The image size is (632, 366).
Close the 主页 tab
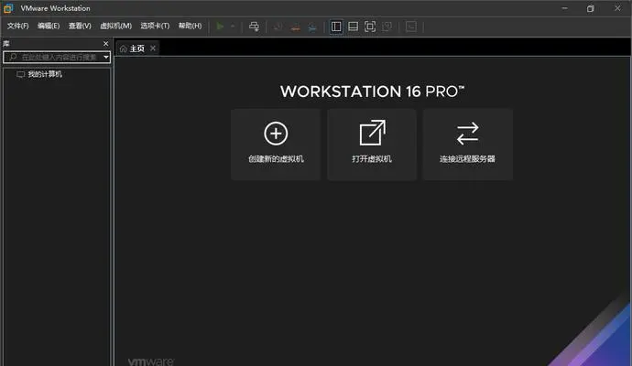coord(153,48)
